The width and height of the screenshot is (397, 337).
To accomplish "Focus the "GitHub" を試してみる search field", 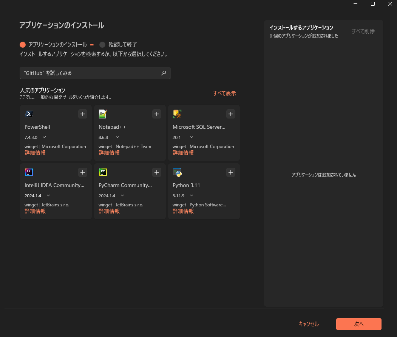I will [x=95, y=73].
